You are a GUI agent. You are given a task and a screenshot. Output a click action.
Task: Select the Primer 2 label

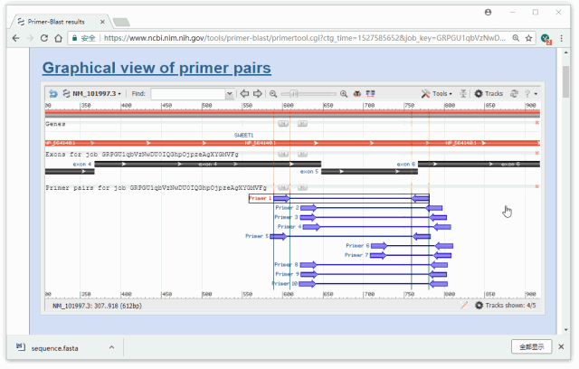point(288,208)
